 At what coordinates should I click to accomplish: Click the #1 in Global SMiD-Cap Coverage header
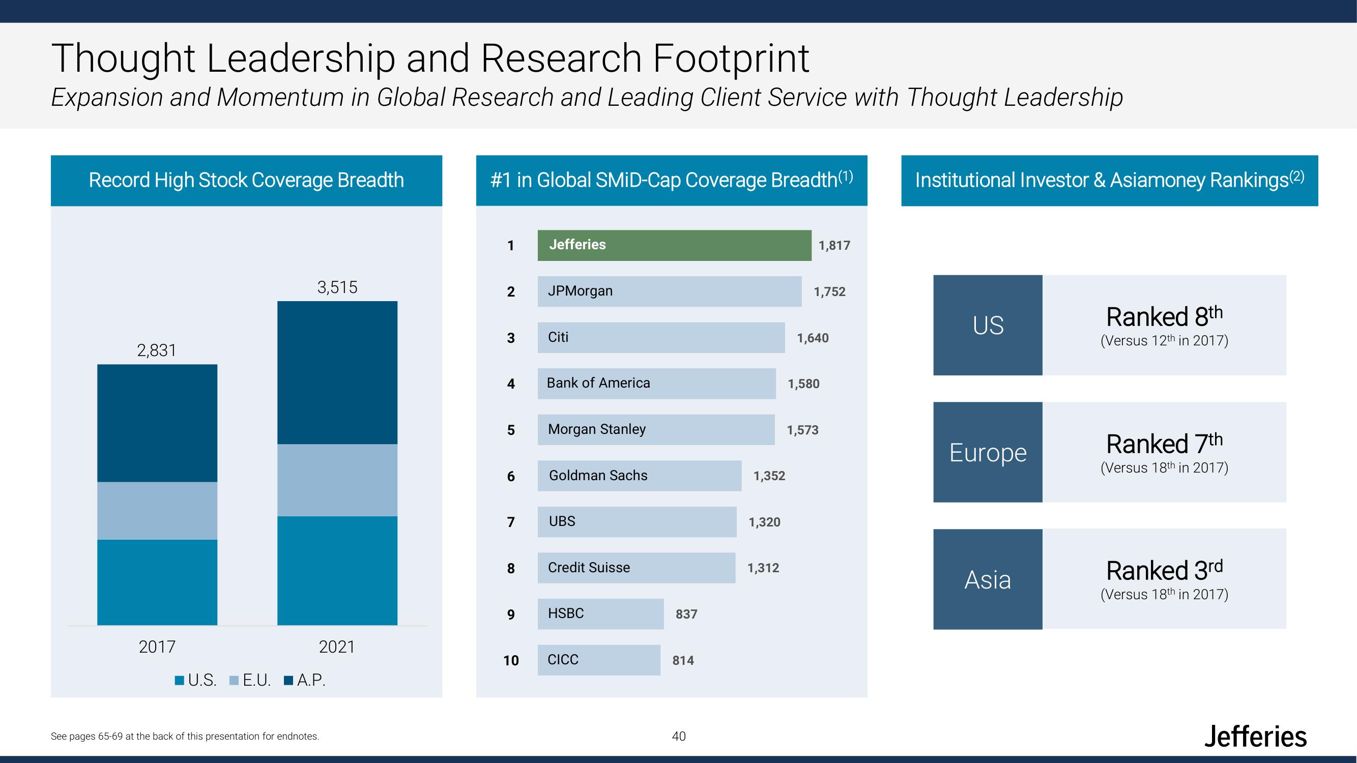point(672,181)
